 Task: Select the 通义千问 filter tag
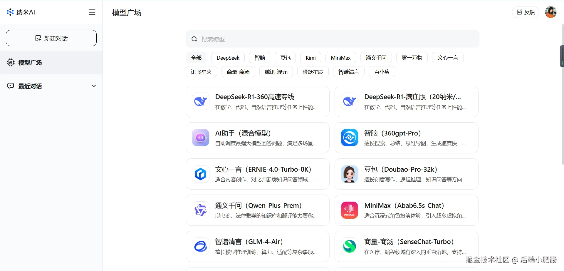click(x=376, y=58)
